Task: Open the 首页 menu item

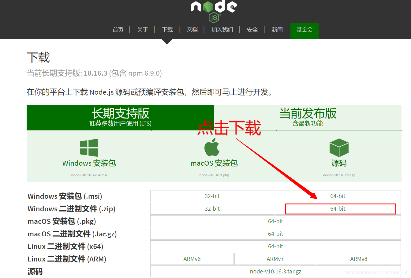Action: click(118, 30)
